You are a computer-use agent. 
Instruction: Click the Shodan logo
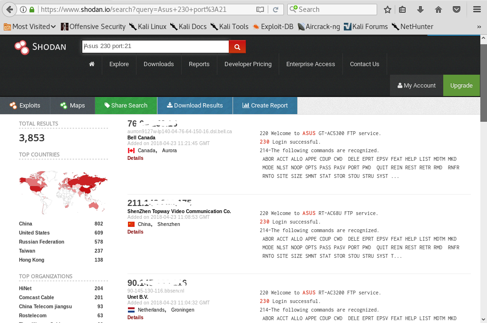tap(40, 47)
